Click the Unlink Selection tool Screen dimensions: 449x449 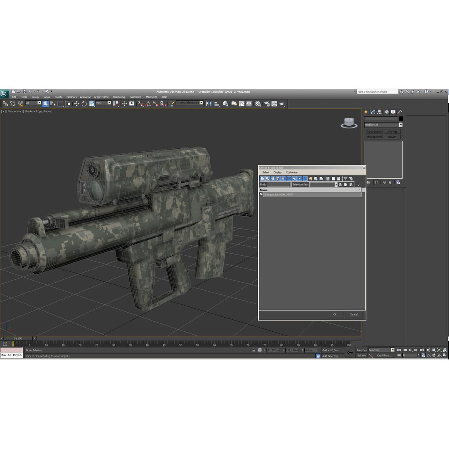pos(12,104)
